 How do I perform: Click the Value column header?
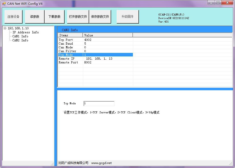point(108,35)
